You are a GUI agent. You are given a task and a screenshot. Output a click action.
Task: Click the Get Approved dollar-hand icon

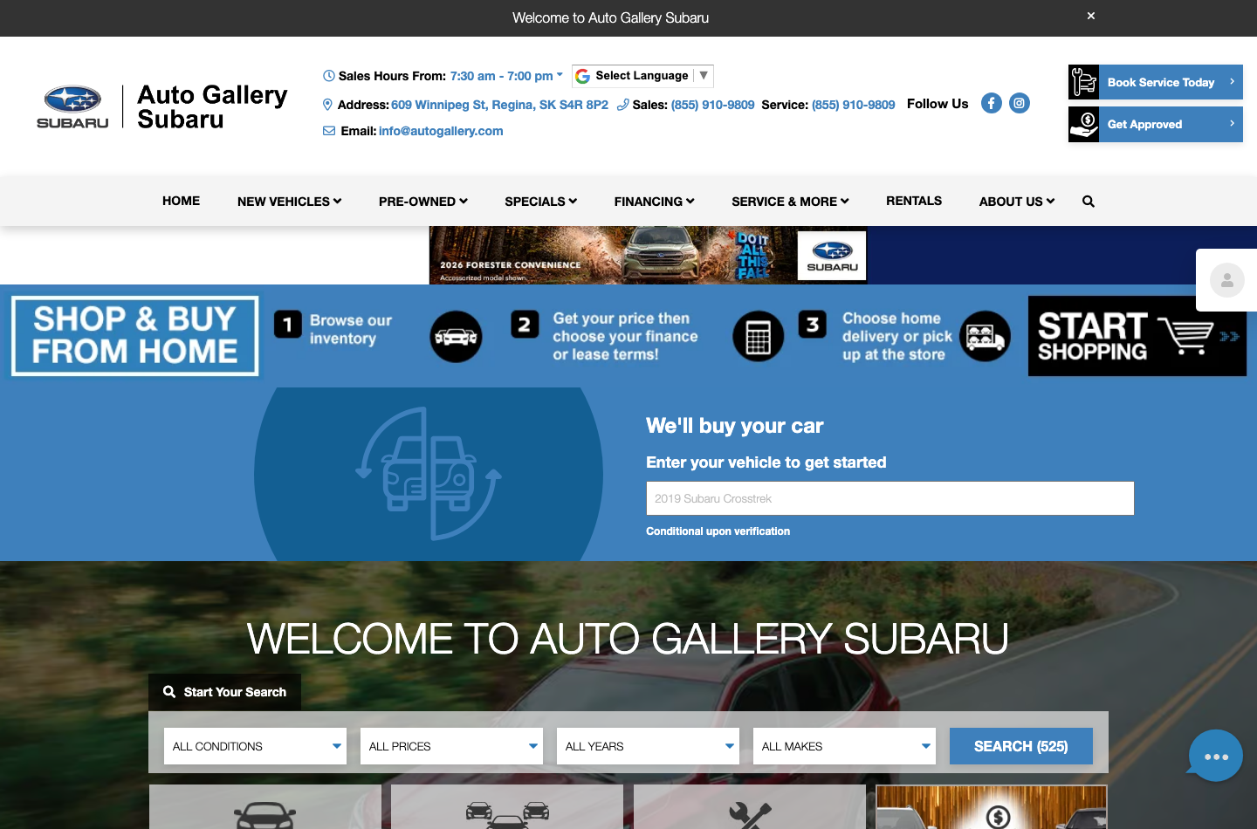tap(1083, 124)
